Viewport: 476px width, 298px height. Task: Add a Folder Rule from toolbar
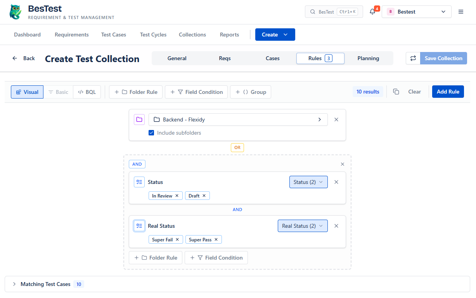[136, 92]
